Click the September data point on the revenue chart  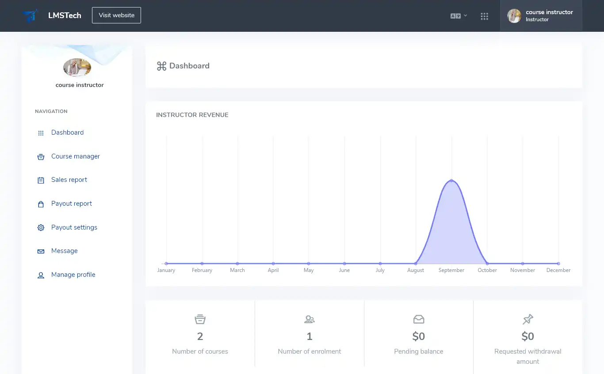pyautogui.click(x=451, y=180)
